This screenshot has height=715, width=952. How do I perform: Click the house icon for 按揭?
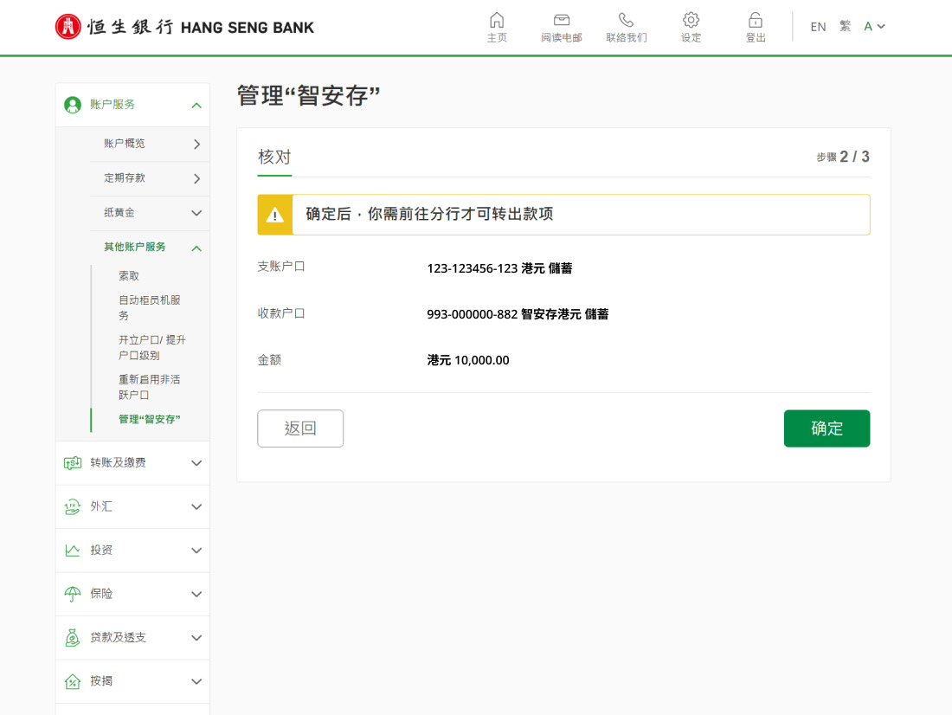point(73,681)
